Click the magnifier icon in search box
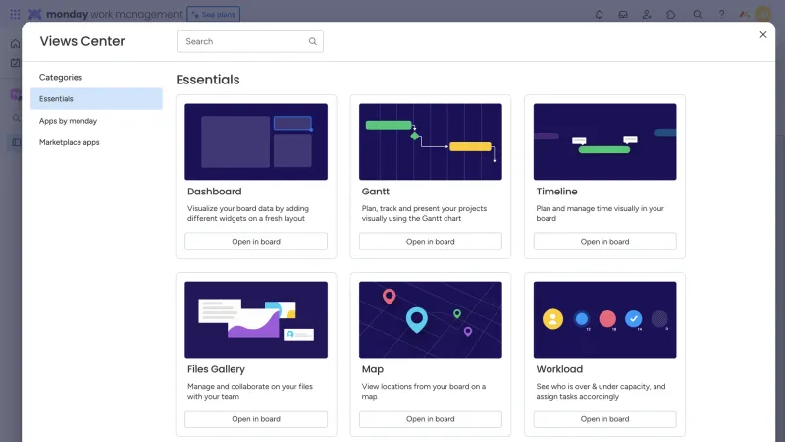785x442 pixels. 312,41
